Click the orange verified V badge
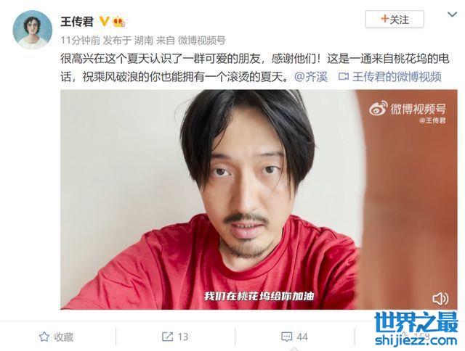 [105, 22]
